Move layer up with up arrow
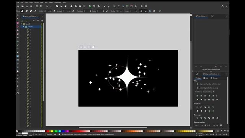Viewport: 245px width, 138px height. (34, 21)
